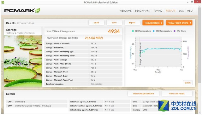This screenshot has height=115, width=202.
Task: Click the Save results button
Action: coord(114,23)
